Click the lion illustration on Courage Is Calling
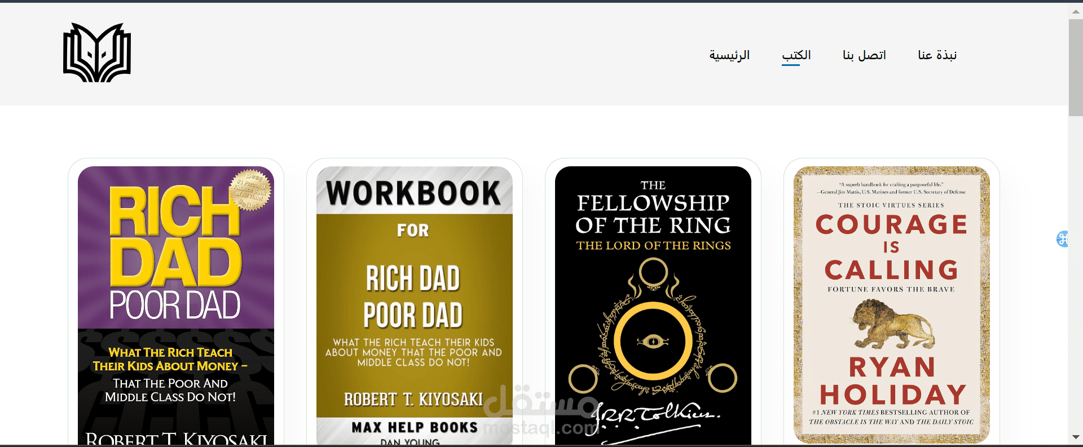 pyautogui.click(x=893, y=324)
